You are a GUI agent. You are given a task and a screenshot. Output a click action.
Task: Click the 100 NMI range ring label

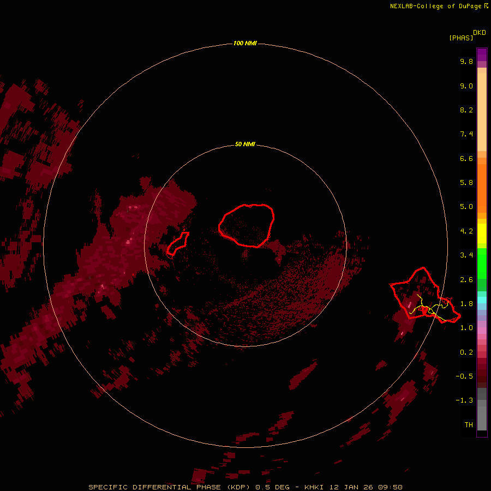[245, 43]
